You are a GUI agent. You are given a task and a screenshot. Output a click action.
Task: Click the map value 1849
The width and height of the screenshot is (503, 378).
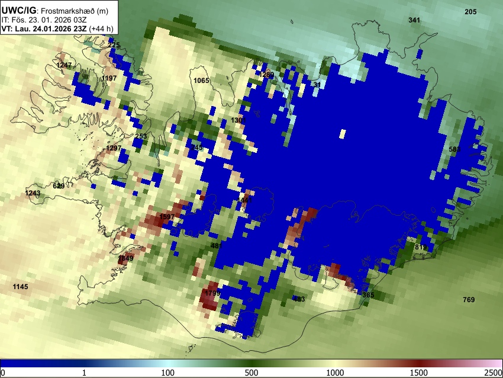pyautogui.click(x=125, y=258)
